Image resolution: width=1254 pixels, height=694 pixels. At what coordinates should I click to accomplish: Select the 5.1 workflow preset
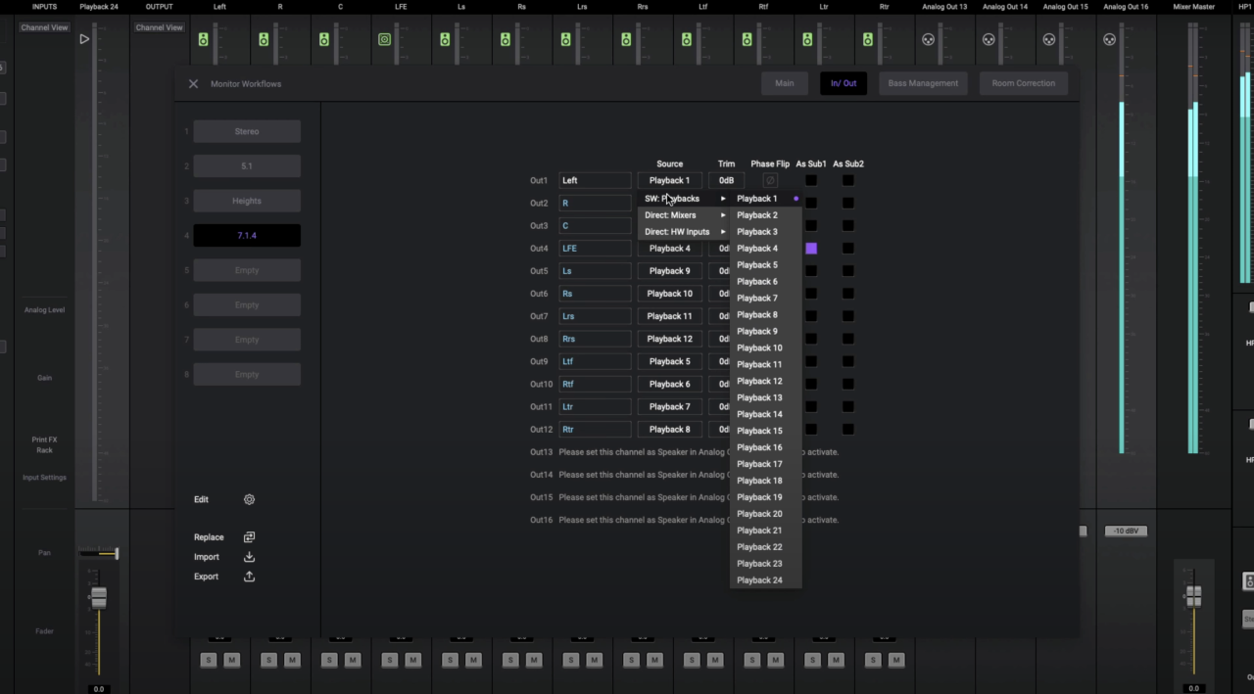pyautogui.click(x=247, y=166)
